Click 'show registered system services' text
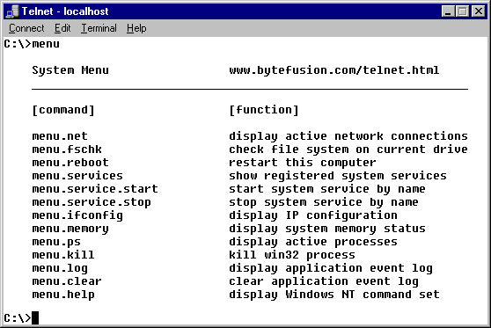Viewport: 491px width, 328px height. [x=338, y=176]
